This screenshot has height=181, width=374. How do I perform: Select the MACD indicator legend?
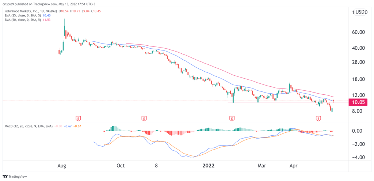point(27,126)
